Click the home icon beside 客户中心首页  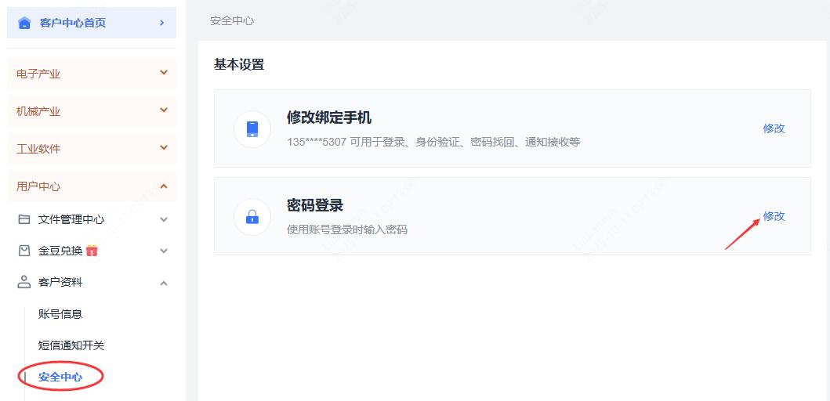[24, 23]
